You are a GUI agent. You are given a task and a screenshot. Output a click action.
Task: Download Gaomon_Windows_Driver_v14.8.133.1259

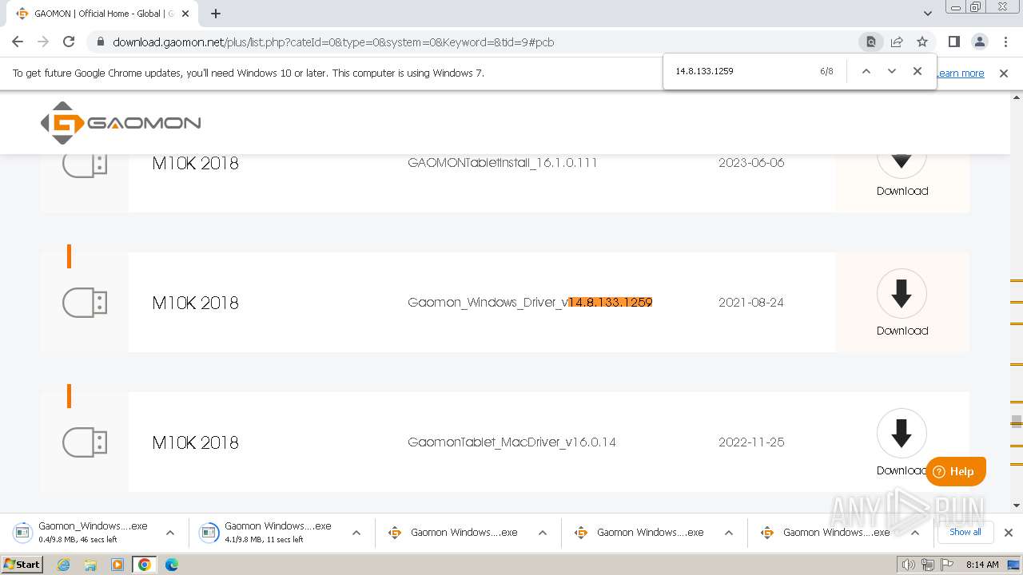click(x=902, y=294)
